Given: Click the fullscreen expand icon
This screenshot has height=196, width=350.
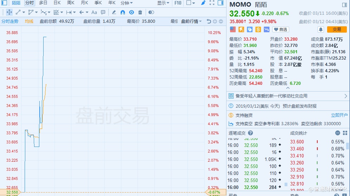Looking at the screenshot, I should (212, 3).
